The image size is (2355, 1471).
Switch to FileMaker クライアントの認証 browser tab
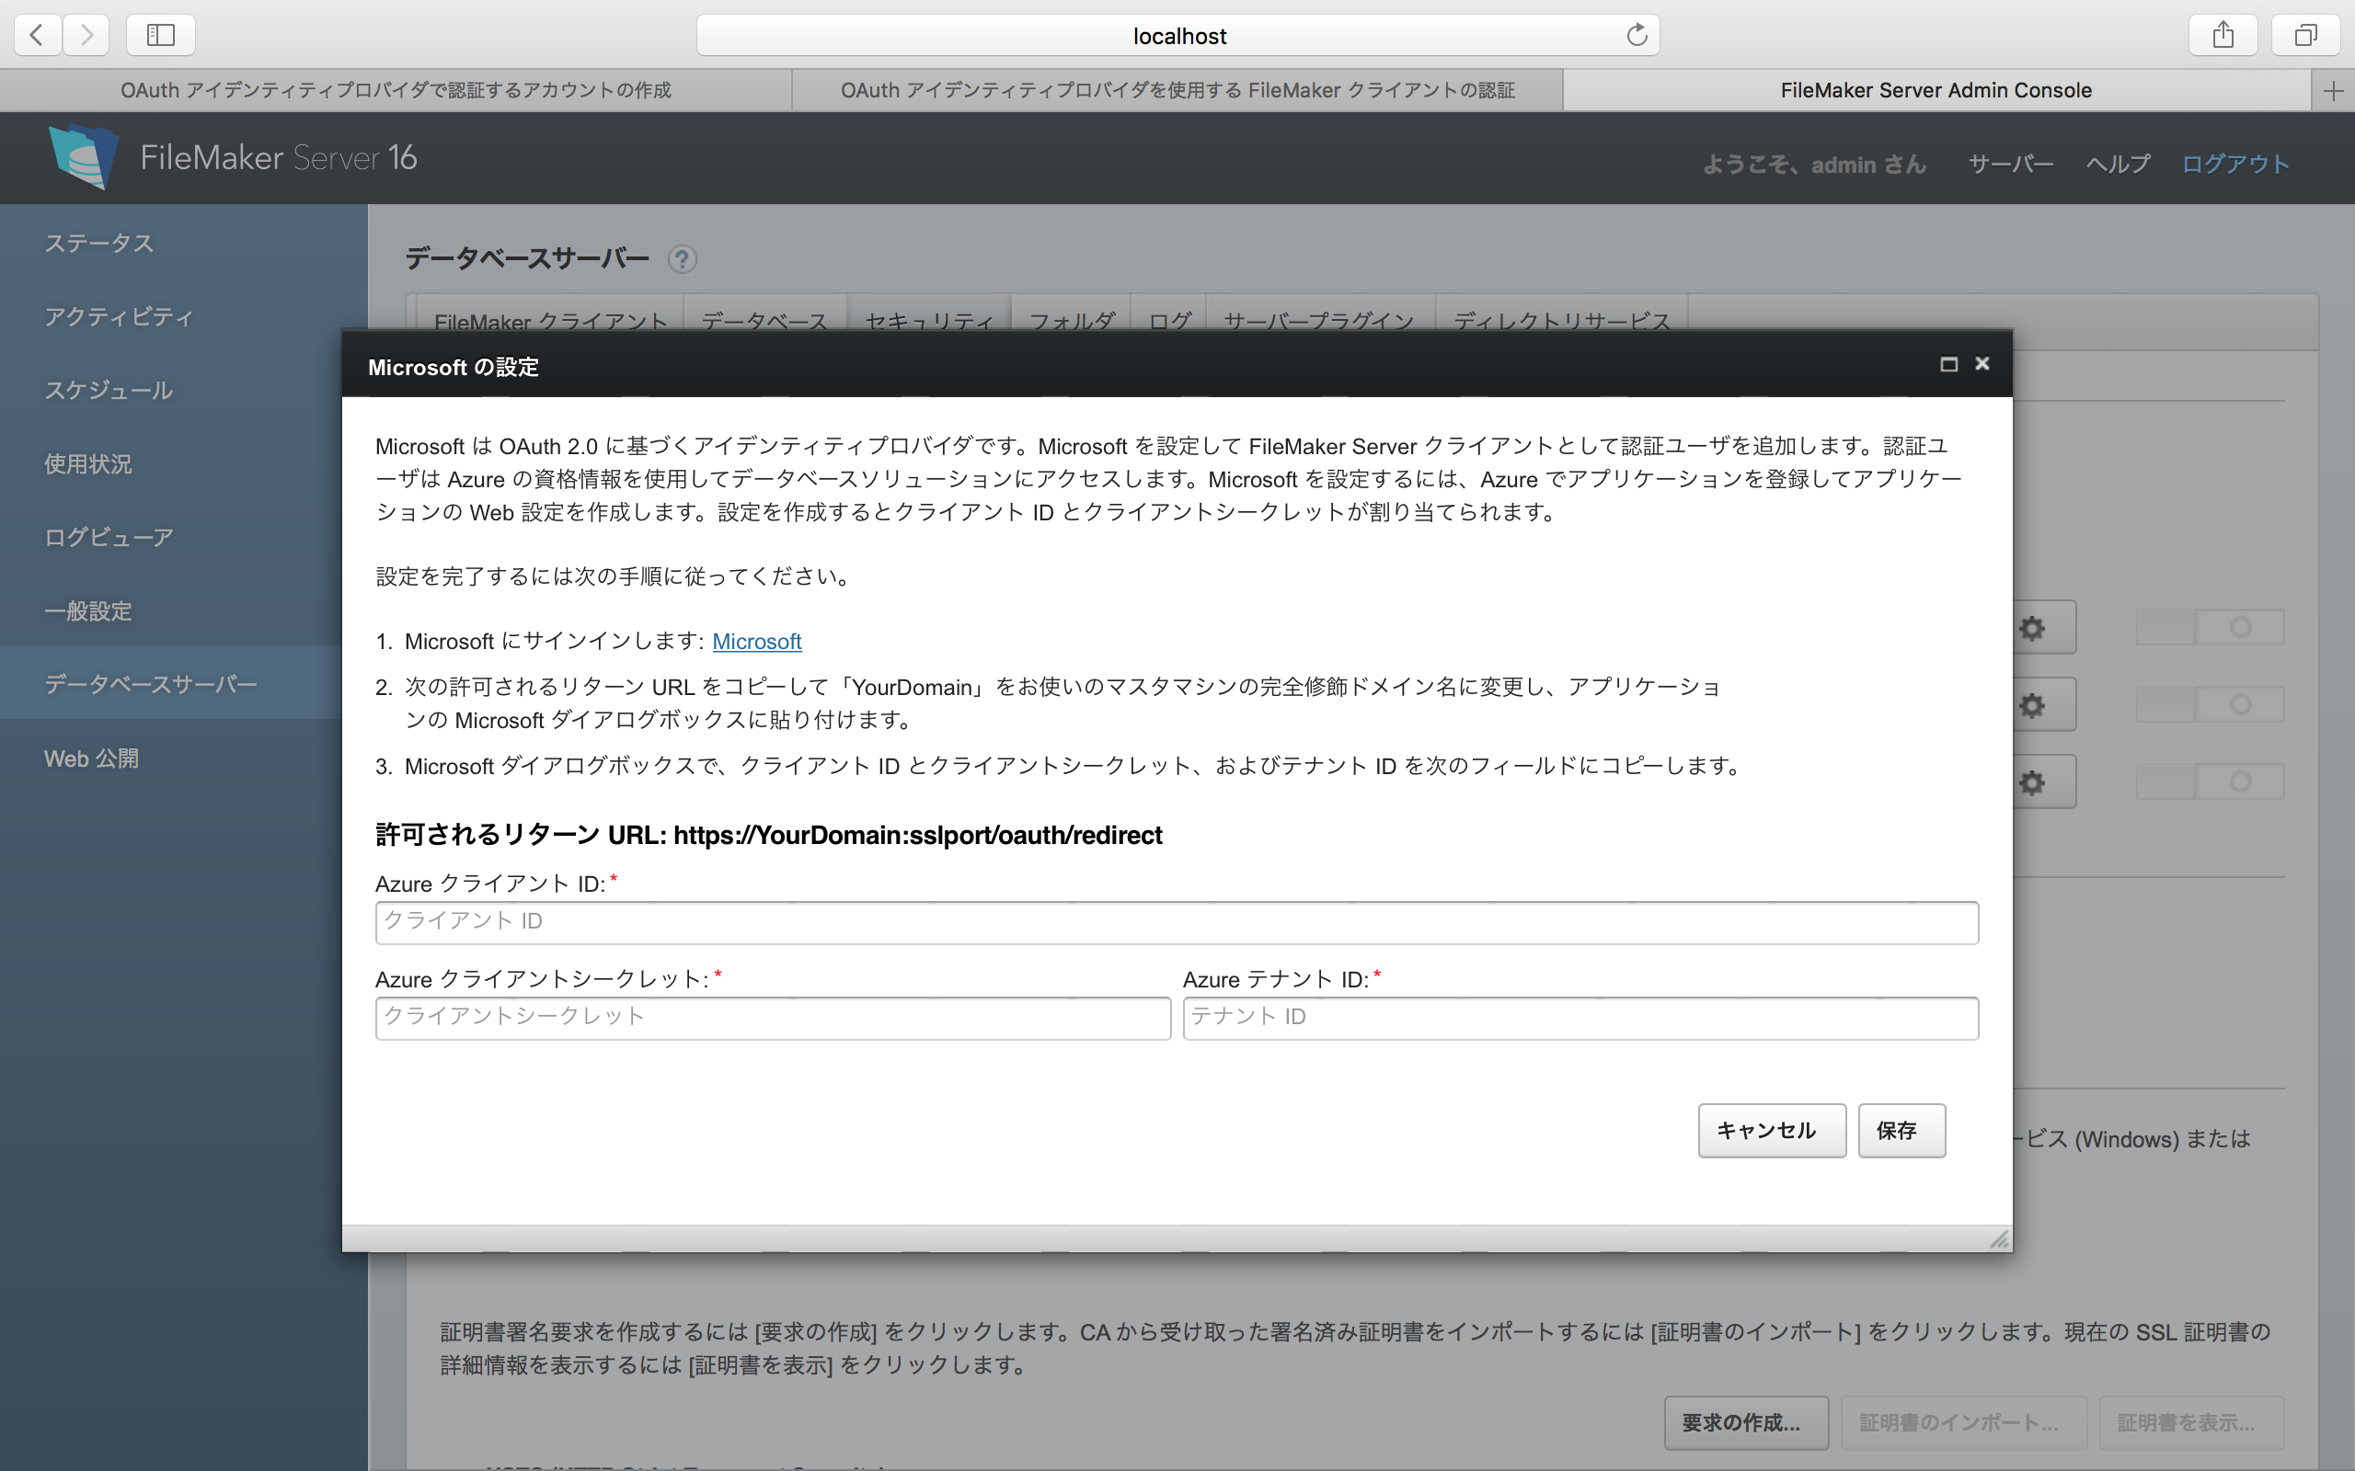1177,90
